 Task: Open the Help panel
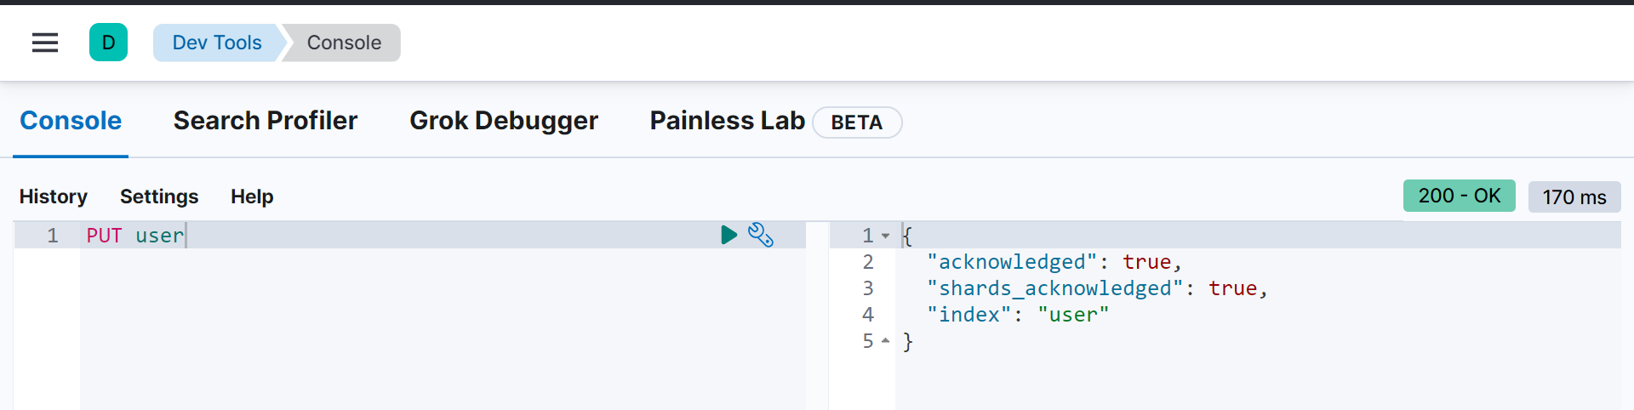coord(252,196)
